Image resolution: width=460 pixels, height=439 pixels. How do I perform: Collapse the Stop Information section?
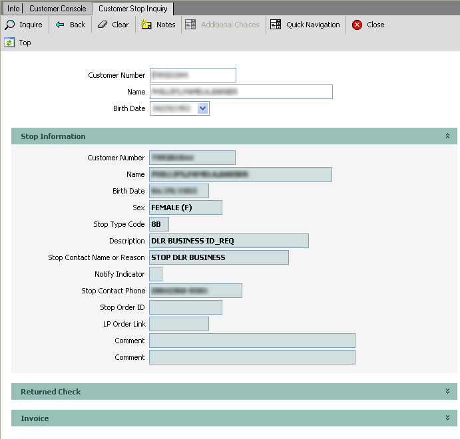pyautogui.click(x=447, y=136)
